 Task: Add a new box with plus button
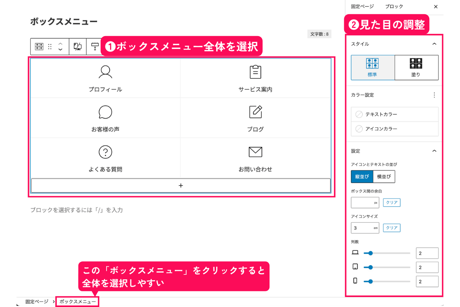pos(181,185)
